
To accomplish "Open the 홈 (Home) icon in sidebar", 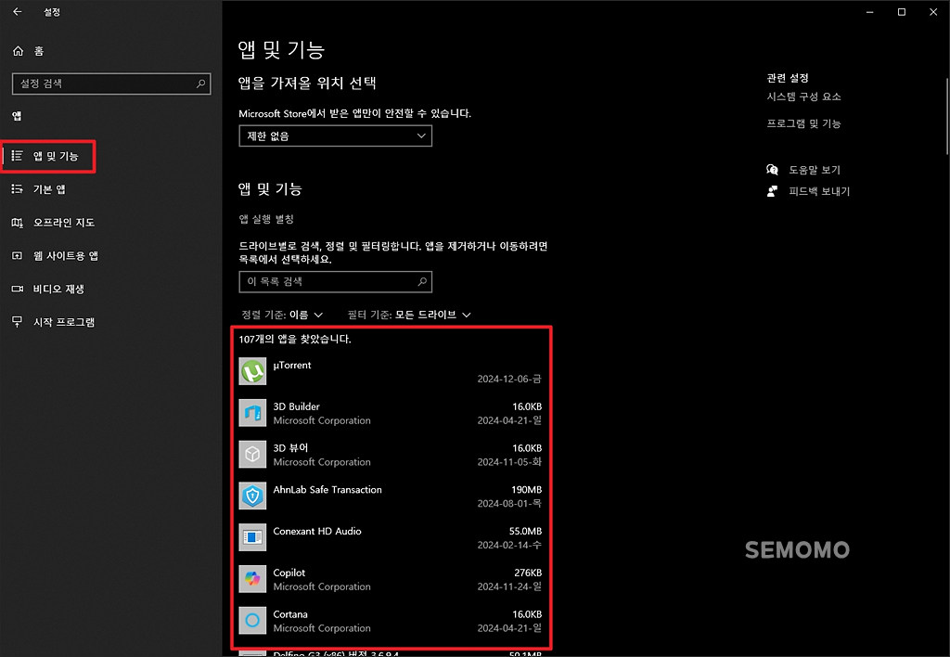I will tap(19, 51).
